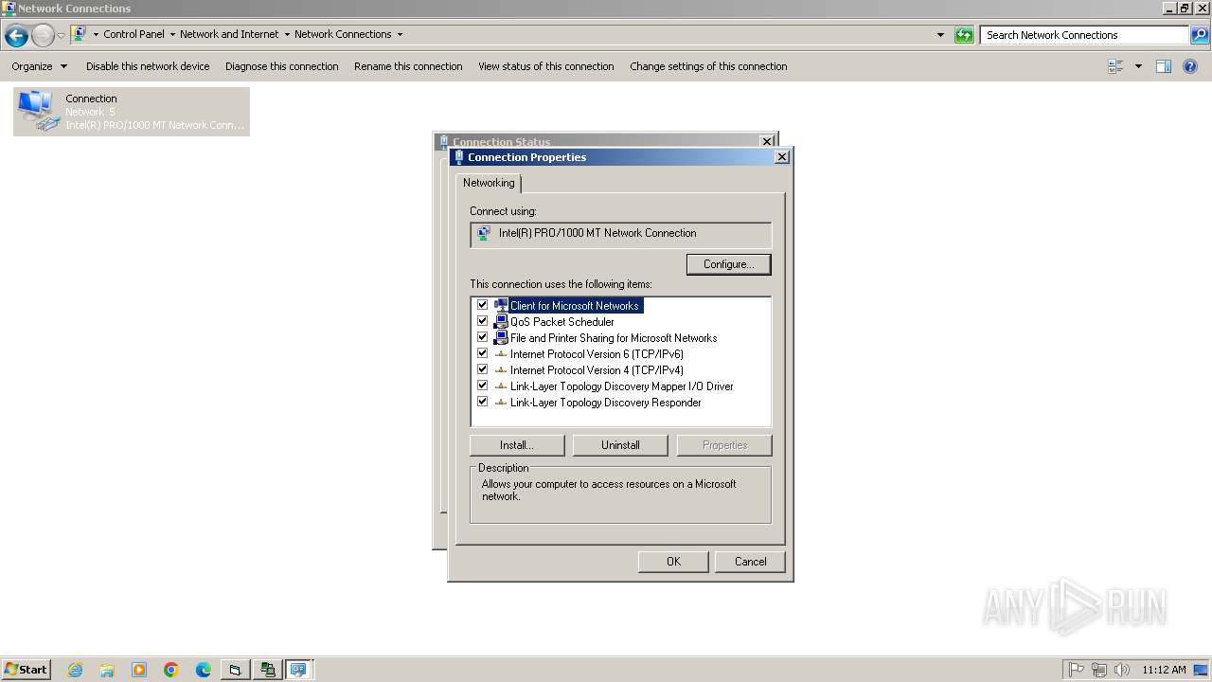Choose Disable this network device
Screen dimensions: 1212x682
click(148, 66)
